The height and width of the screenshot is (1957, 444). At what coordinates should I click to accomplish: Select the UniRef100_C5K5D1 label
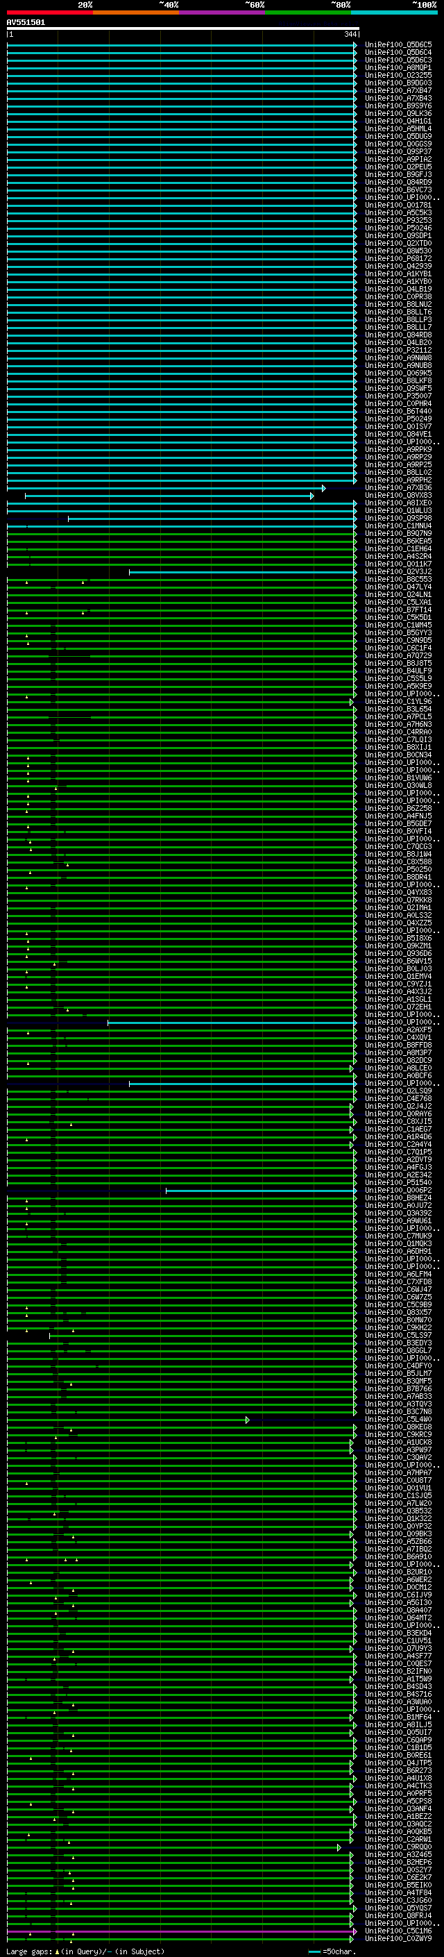click(x=398, y=618)
